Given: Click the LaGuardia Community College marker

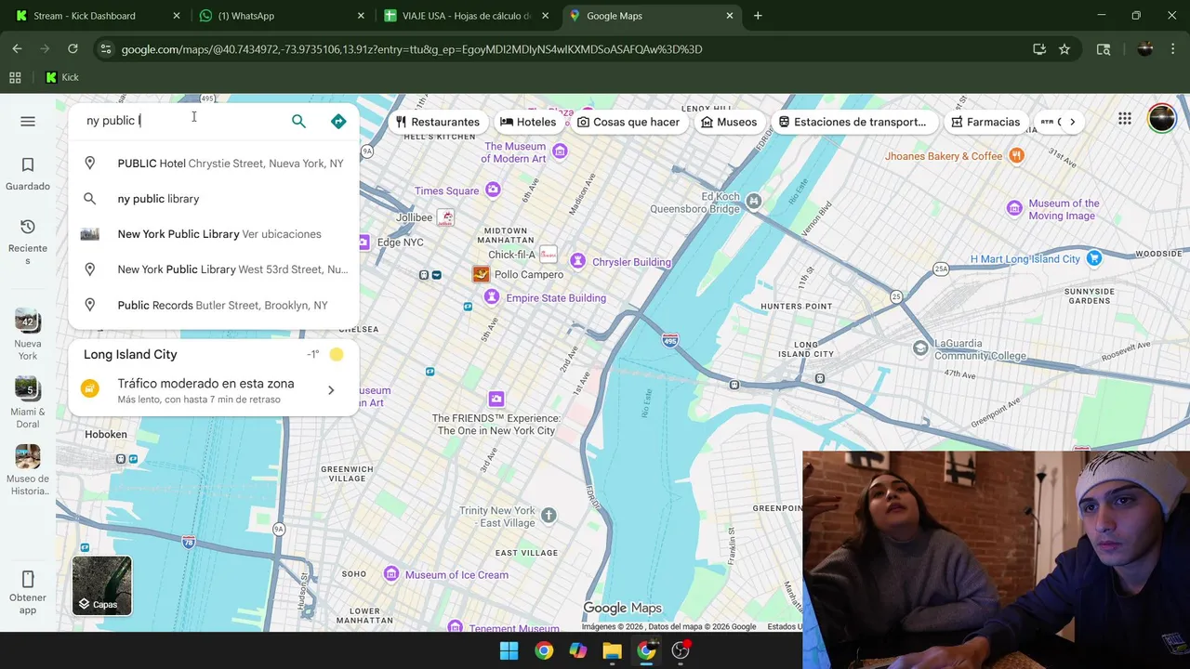Looking at the screenshot, I should coord(920,348).
